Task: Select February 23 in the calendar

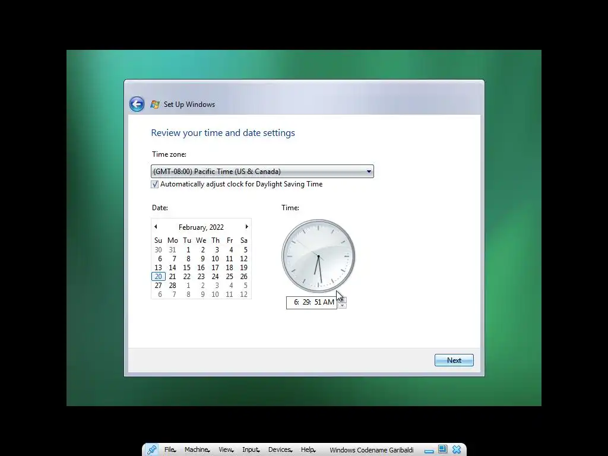Action: pos(201,277)
